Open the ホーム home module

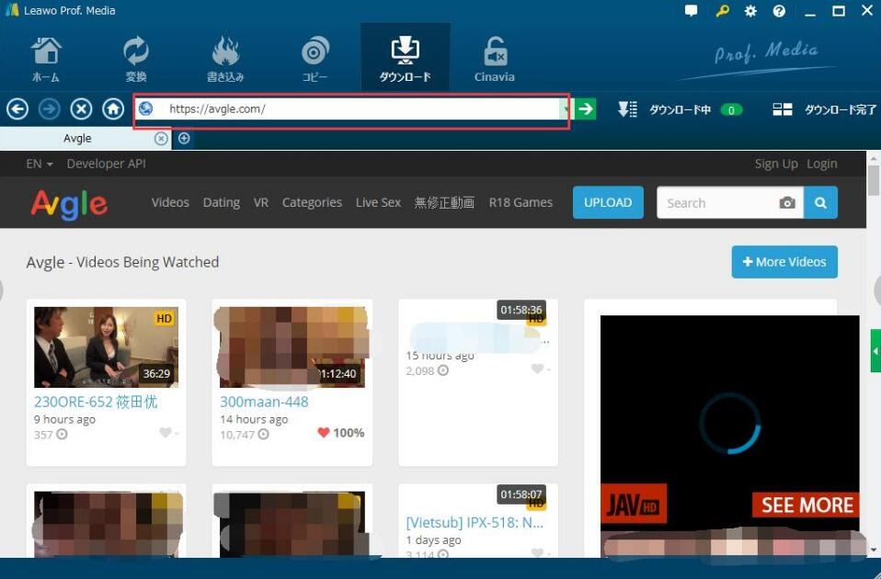coord(45,59)
